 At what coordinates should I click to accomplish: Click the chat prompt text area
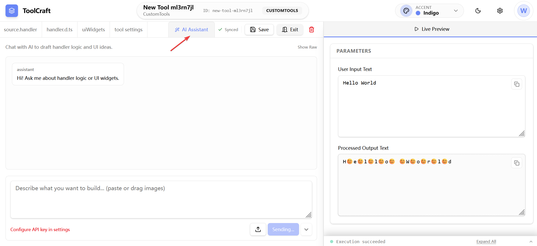161,199
